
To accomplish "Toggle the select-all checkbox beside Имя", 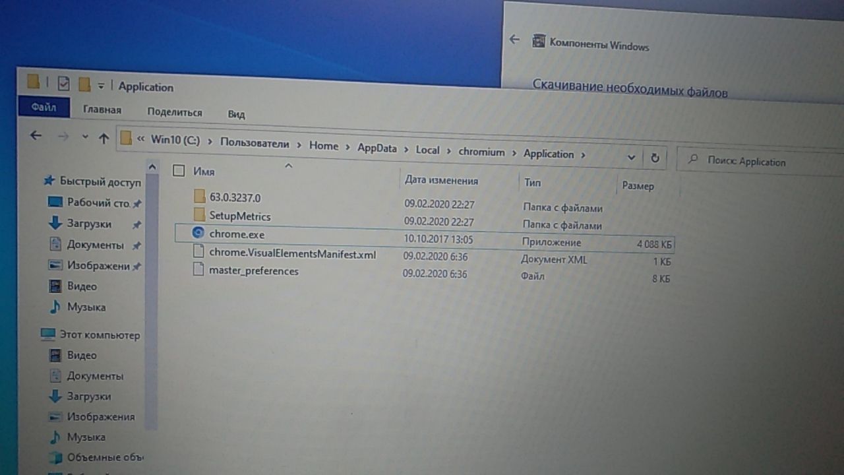I will [179, 170].
